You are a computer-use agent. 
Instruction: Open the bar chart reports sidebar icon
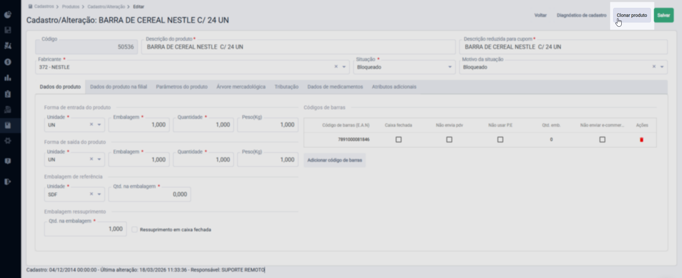(x=8, y=78)
